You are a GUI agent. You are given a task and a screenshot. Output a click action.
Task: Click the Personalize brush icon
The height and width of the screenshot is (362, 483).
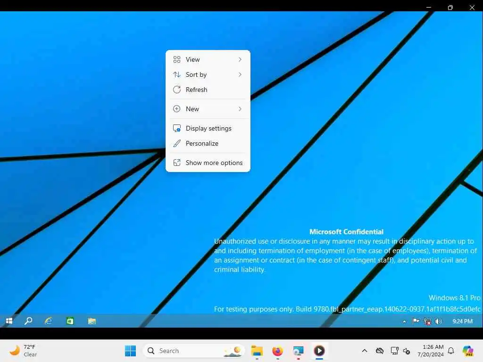(x=177, y=143)
